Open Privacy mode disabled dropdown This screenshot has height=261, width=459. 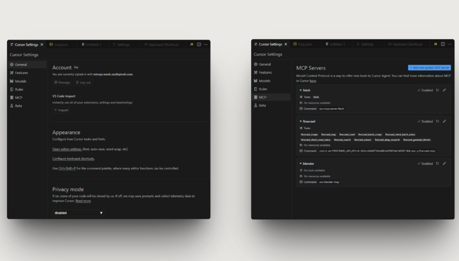click(x=78, y=213)
